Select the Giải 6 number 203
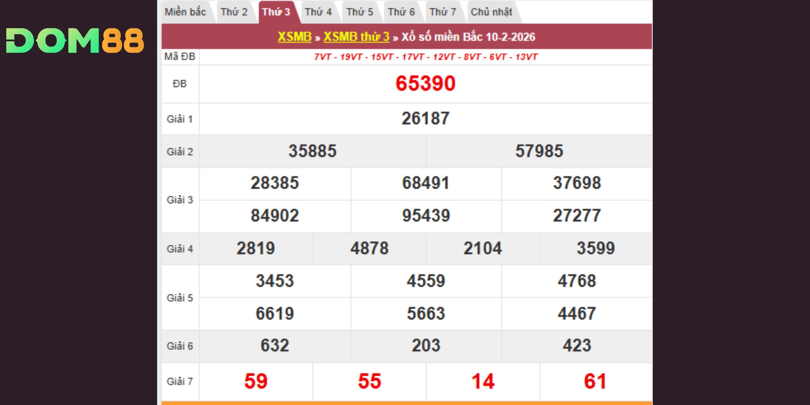The image size is (810, 405). 426,345
